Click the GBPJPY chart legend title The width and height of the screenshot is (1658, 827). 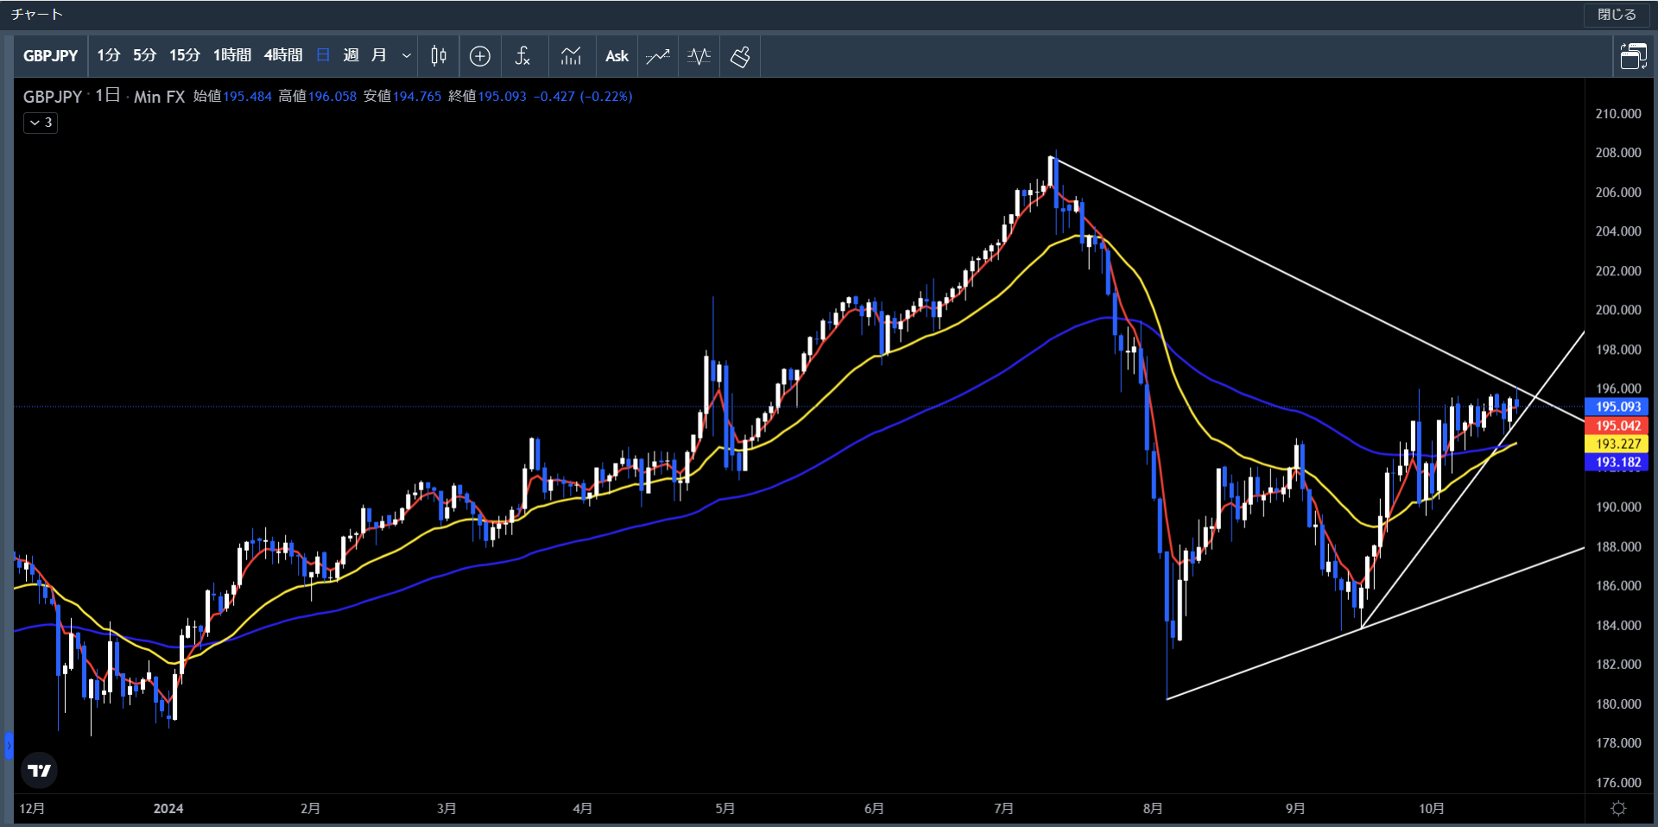[x=53, y=97]
